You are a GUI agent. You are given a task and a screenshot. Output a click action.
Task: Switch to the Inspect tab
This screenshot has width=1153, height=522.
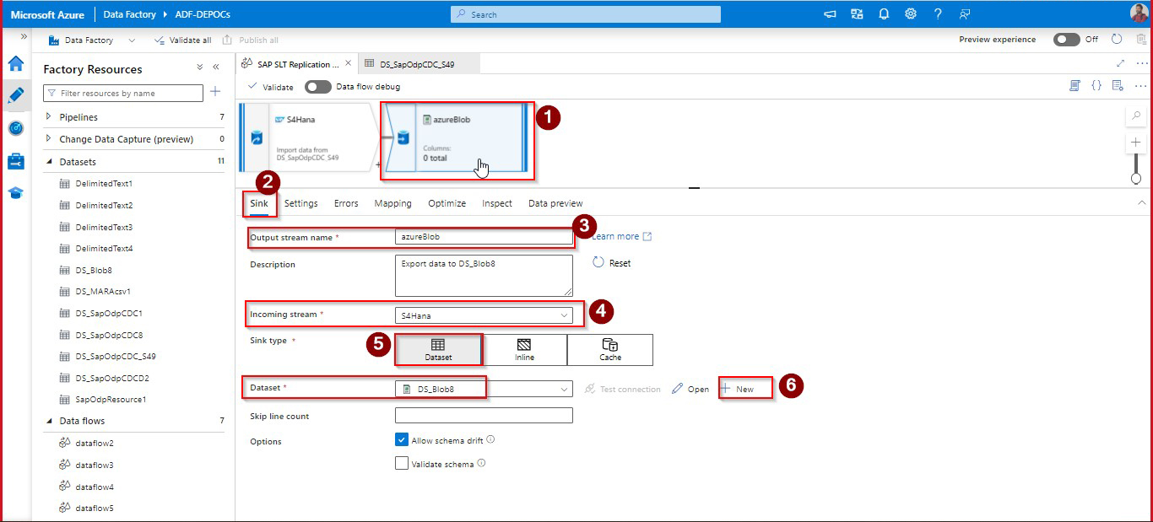(x=497, y=203)
